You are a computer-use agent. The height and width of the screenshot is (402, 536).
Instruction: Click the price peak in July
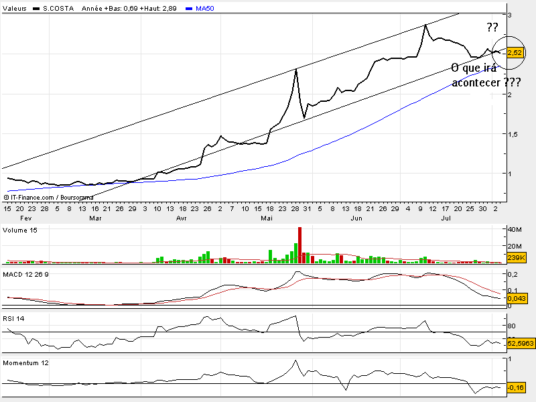pyautogui.click(x=425, y=25)
